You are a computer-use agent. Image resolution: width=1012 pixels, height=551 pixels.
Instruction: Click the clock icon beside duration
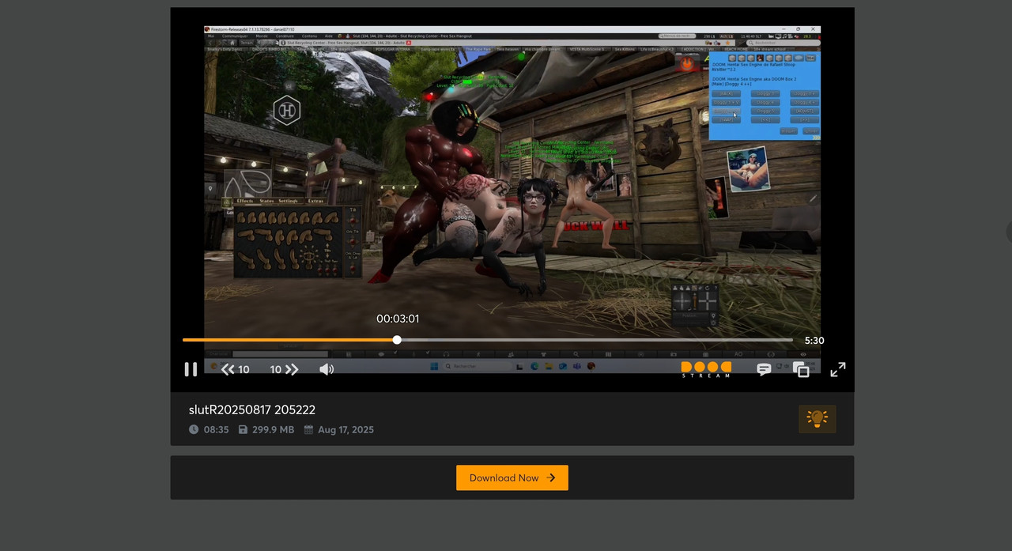point(194,429)
